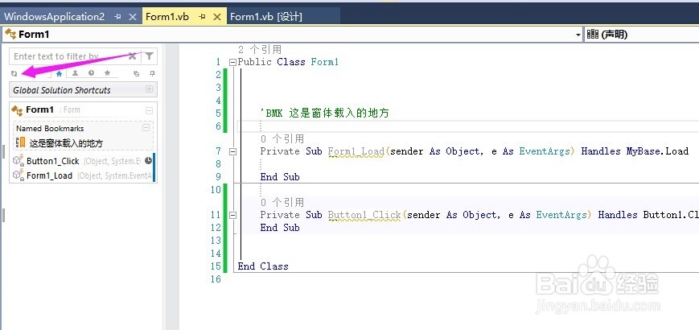Viewport: 699px width, 330px height.
Task: Click the Form1_Load method icon
Action: click(x=18, y=175)
